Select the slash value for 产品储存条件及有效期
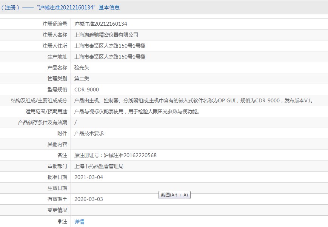Screen dimensions: 328x227 [75, 122]
